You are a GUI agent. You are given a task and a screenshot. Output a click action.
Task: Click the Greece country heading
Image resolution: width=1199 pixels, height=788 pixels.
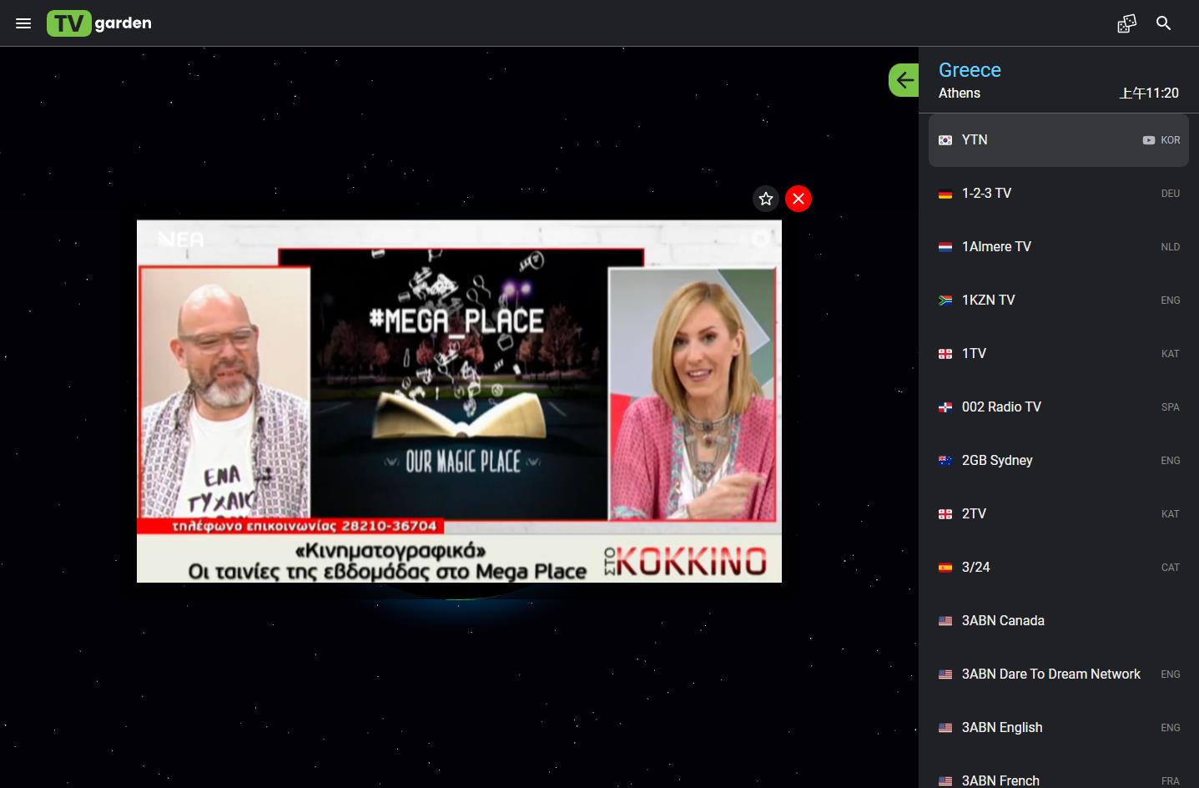970,70
